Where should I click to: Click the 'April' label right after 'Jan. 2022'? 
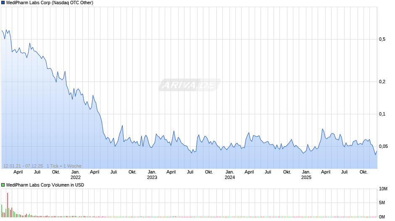click(95, 172)
